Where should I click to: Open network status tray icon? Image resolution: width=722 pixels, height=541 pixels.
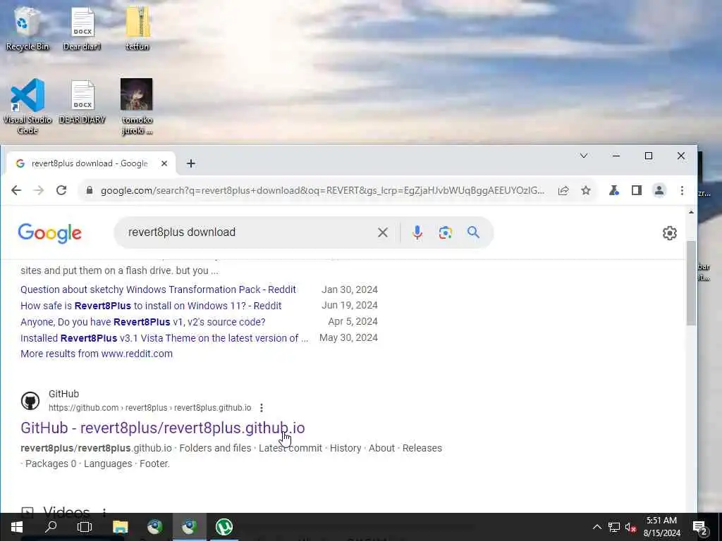[x=614, y=527]
